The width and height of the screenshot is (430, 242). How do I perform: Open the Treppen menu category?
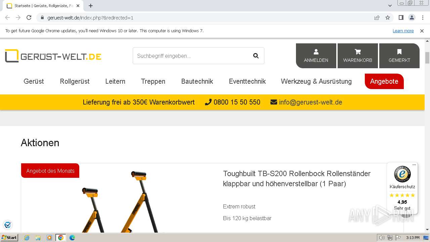click(153, 81)
